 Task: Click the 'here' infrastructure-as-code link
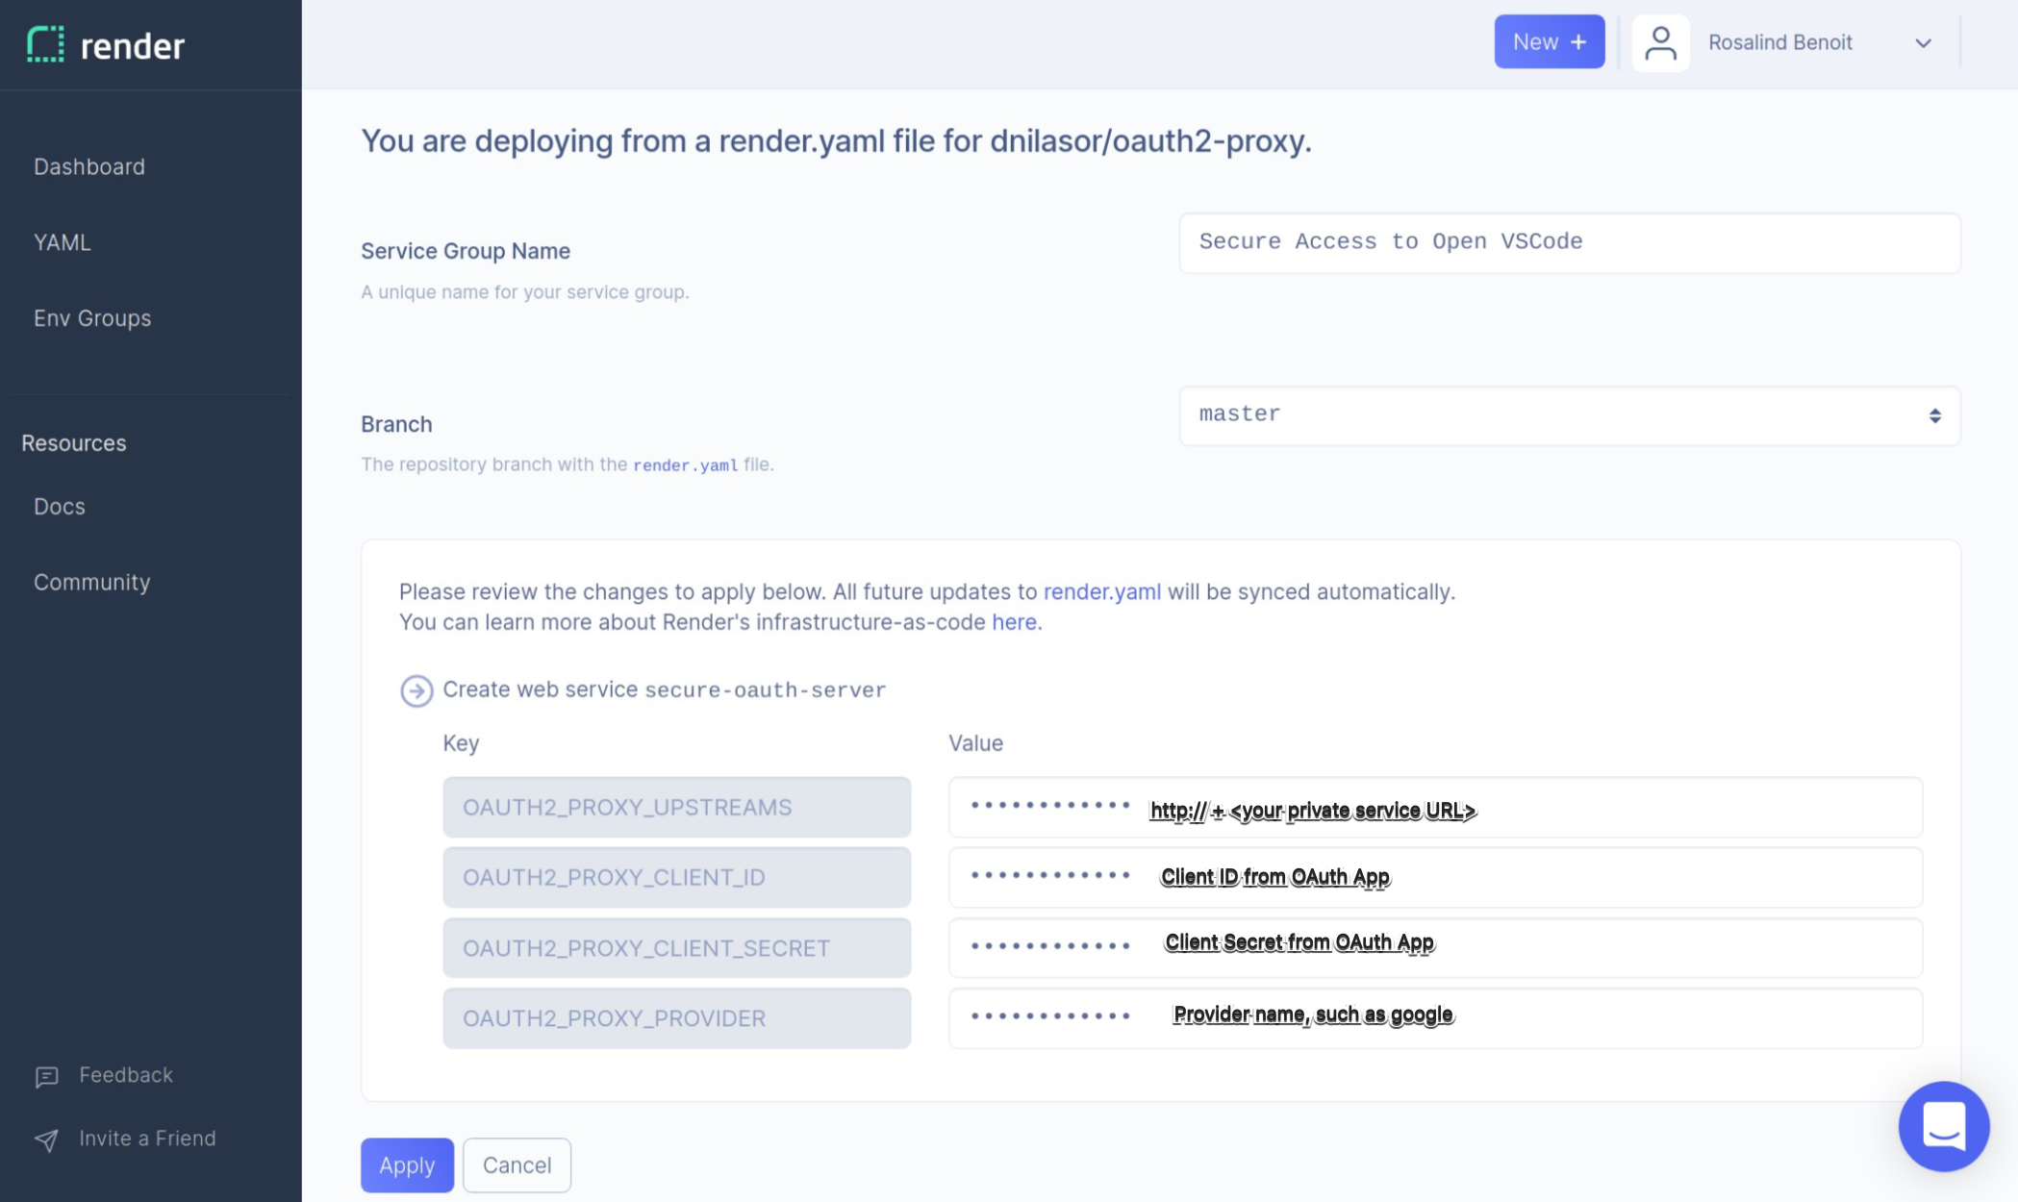point(1015,622)
